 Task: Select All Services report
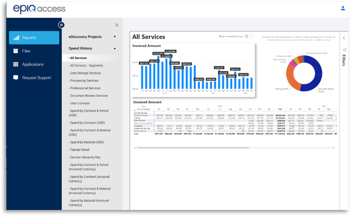coord(78,58)
